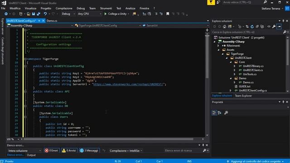Image resolution: width=290 pixels, height=163 pixels.
Task: Click the Refresh icon in Esplora soluzioni
Action: pyautogui.click(x=252, y=27)
